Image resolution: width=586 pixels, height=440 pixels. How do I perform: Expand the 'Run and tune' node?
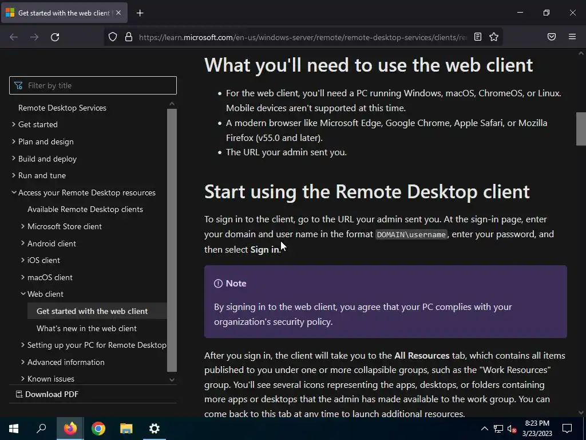coord(14,175)
